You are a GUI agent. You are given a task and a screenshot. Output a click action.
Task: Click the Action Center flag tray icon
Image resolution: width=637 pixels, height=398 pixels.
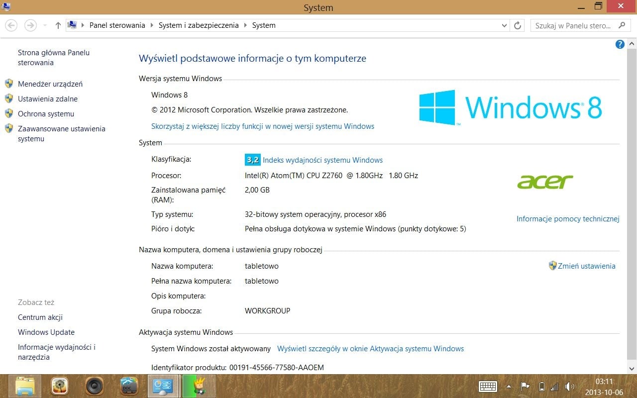click(525, 387)
